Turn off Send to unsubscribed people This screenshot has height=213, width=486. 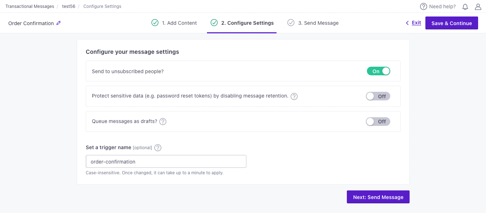tap(378, 71)
